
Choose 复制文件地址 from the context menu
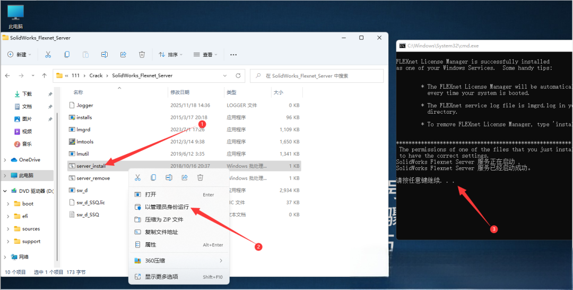179,232
